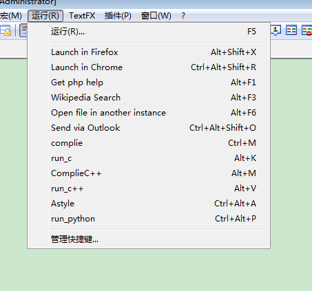Open the 插件(P) plugins menu

pos(118,16)
